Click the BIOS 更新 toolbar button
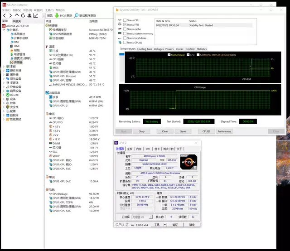290x251 pixels. pyautogui.click(x=63, y=15)
